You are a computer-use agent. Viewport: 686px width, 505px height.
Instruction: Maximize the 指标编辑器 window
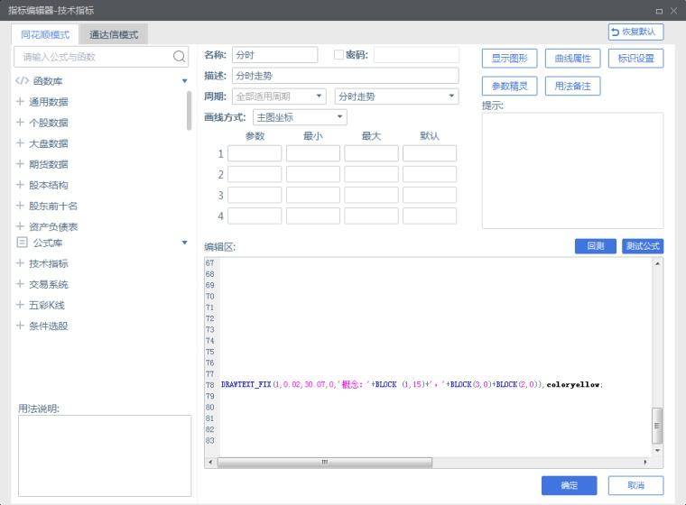pos(659,11)
